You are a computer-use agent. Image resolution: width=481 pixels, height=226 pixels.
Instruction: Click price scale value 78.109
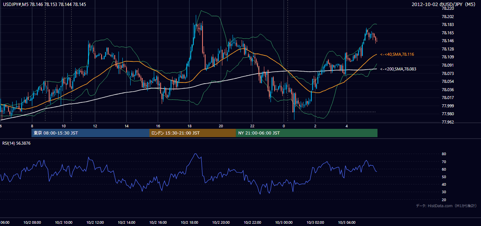pyautogui.click(x=448, y=57)
